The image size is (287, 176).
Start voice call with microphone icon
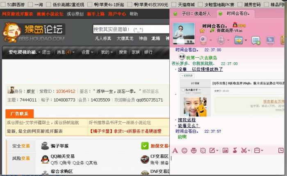point(221,41)
